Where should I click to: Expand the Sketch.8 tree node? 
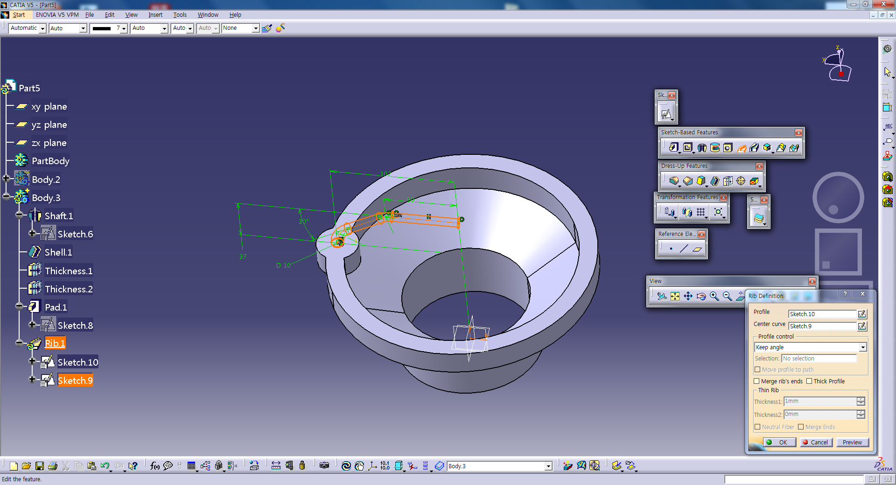pyautogui.click(x=32, y=324)
